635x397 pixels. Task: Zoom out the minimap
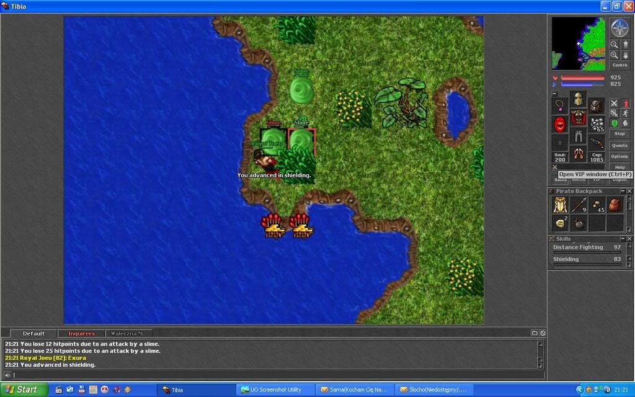(615, 45)
